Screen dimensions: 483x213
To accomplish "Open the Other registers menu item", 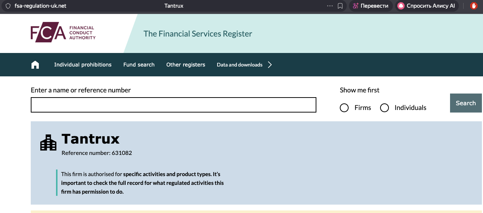I will coord(186,65).
